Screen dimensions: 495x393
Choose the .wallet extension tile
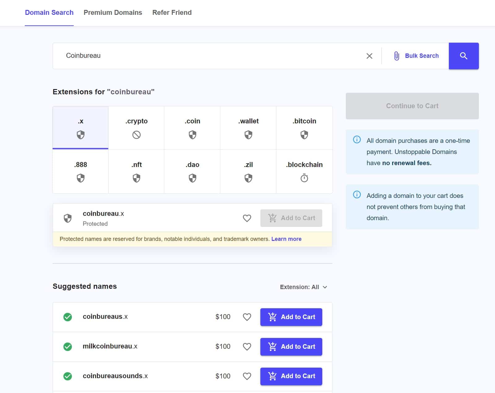tap(248, 128)
